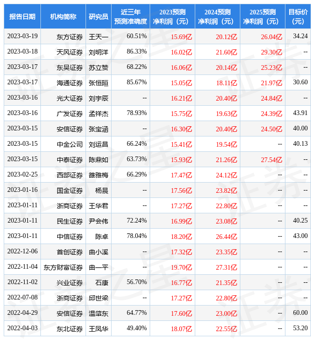Select the 海通证券 institution cell

[x=70, y=83]
